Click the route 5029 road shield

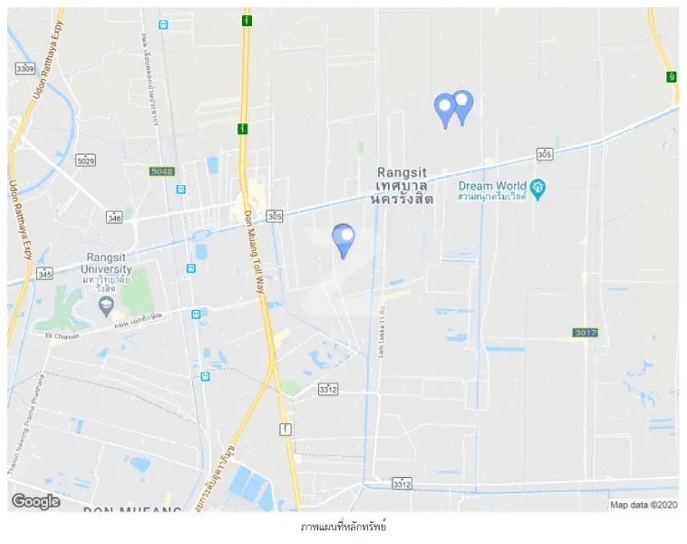[x=85, y=160]
